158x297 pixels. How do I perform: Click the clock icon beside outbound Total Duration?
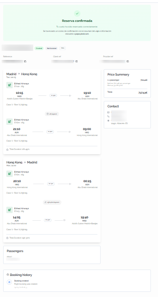coord(8,149)
